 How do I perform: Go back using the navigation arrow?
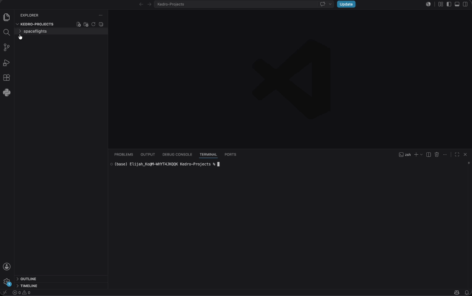tap(141, 4)
